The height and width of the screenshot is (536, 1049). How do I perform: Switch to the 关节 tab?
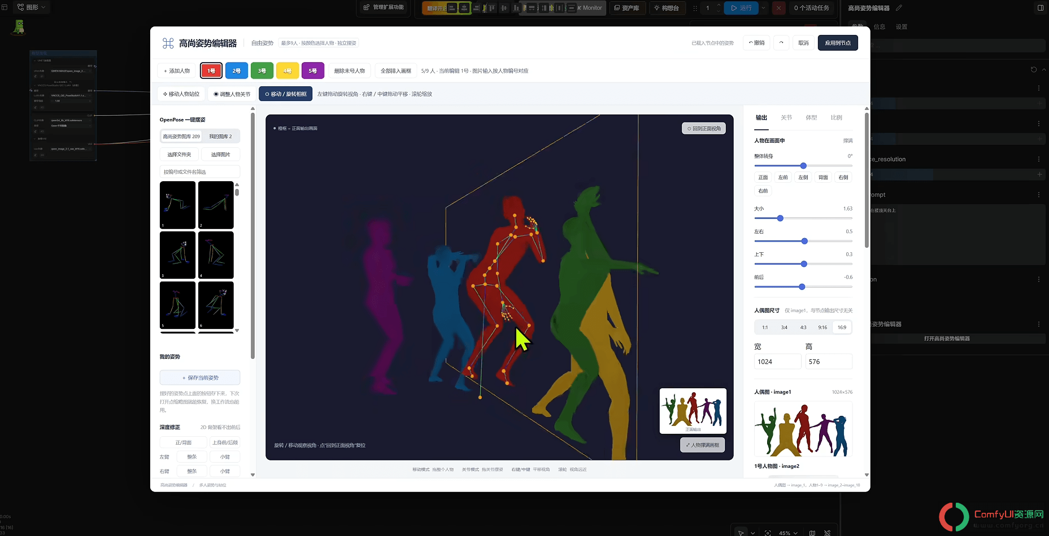pos(786,118)
